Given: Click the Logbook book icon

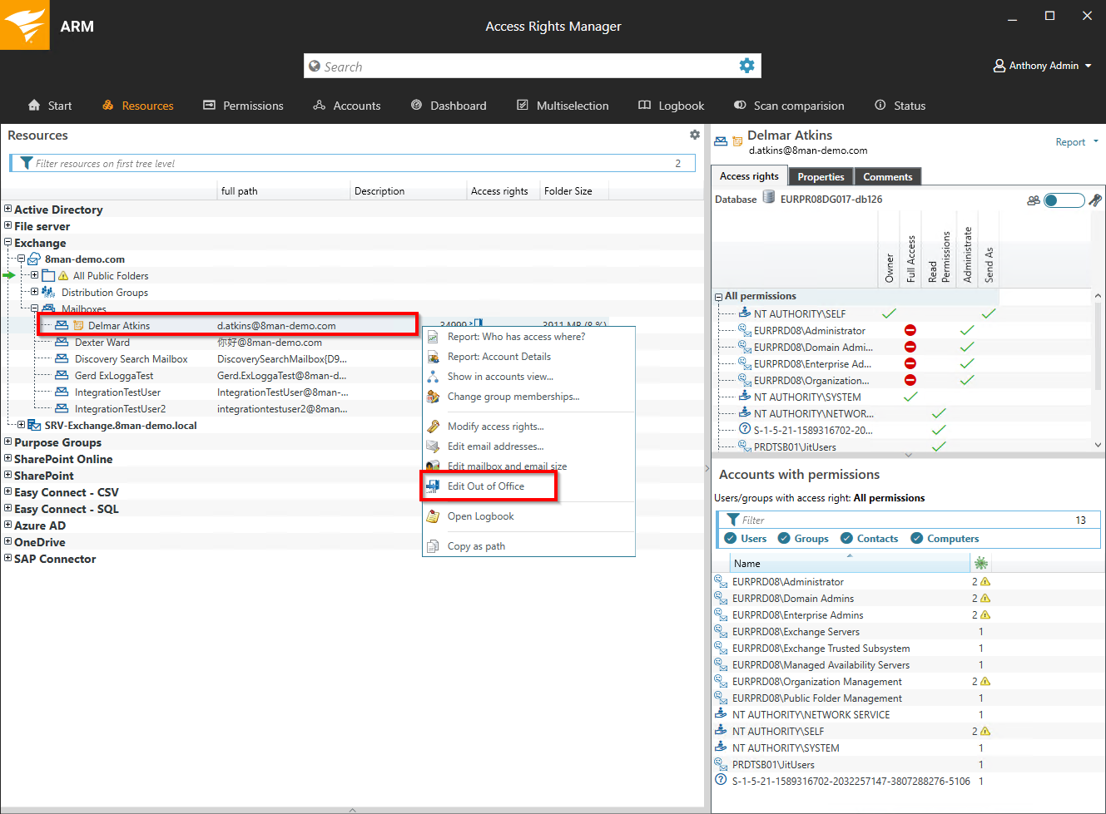Looking at the screenshot, I should [644, 106].
